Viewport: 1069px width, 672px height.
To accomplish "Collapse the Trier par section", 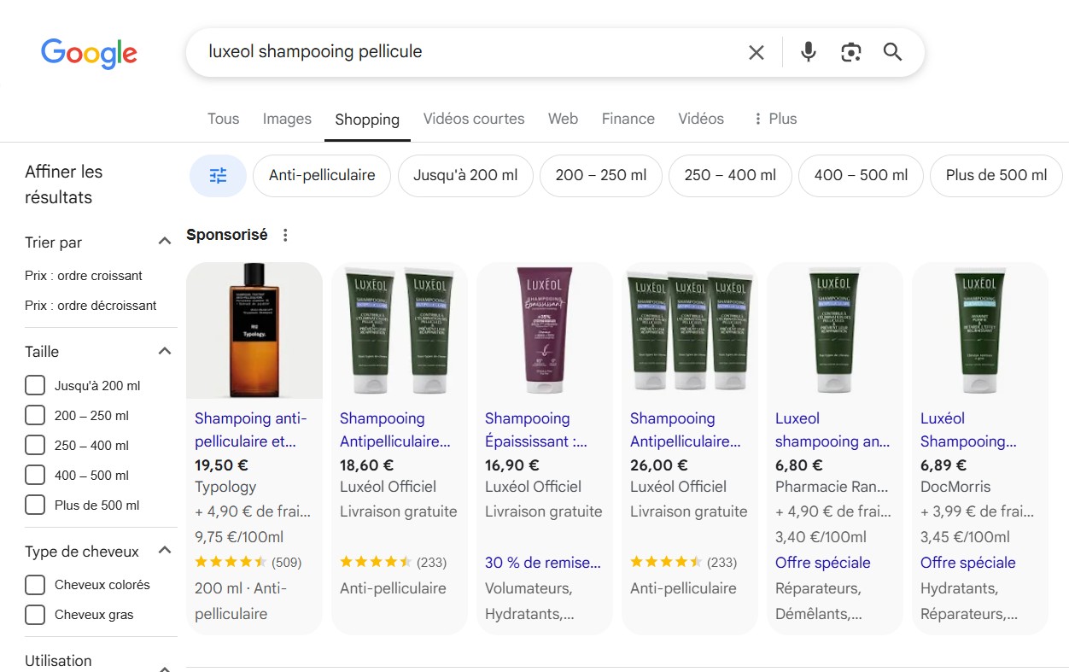I will pyautogui.click(x=165, y=242).
